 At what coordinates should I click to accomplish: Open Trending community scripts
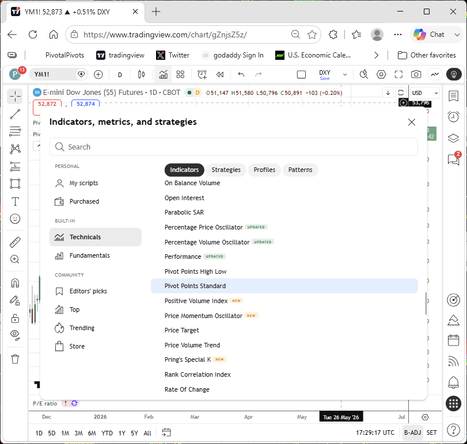pos(96,328)
